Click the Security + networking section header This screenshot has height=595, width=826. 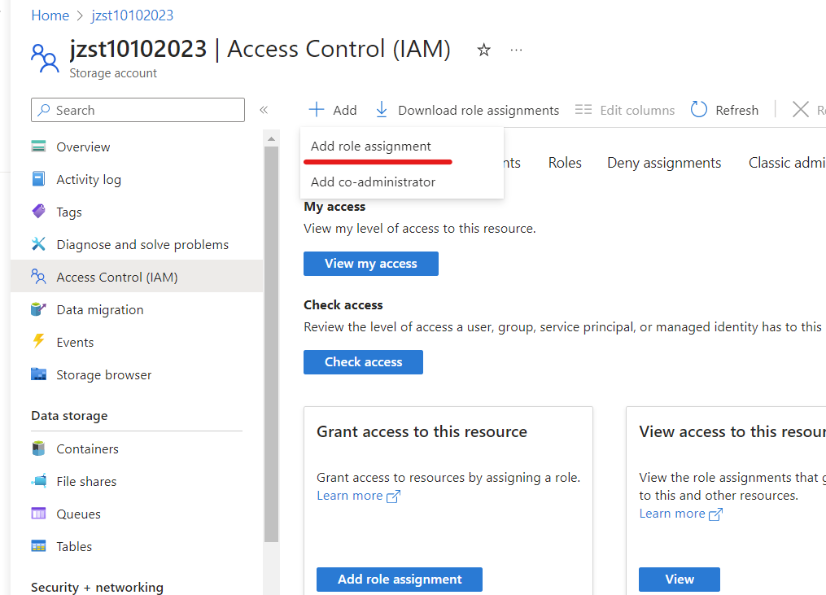[x=97, y=588]
